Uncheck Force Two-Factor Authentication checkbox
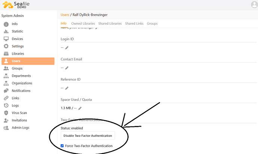Image resolution: width=258 pixels, height=154 pixels. pos(62,146)
